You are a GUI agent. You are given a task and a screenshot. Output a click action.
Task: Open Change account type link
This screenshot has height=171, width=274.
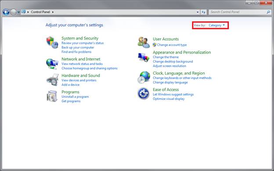coord(172,45)
